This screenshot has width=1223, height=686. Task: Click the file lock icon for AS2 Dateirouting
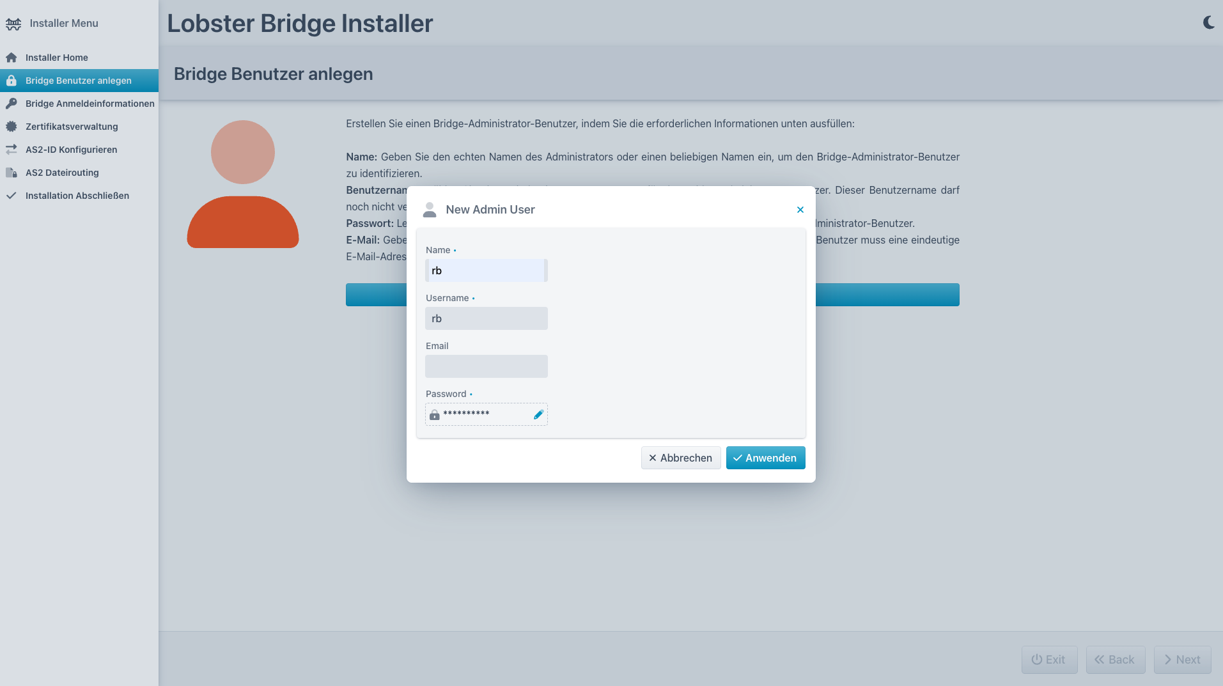pos(12,173)
